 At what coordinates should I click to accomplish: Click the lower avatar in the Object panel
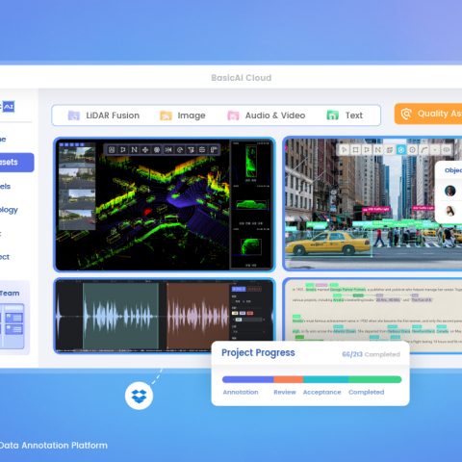coord(450,211)
